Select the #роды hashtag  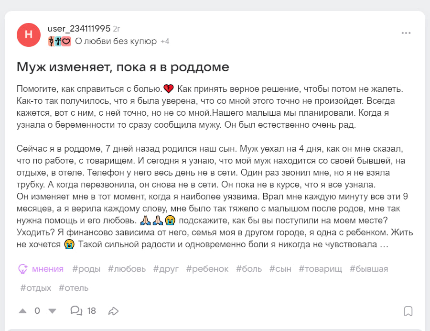click(x=86, y=269)
